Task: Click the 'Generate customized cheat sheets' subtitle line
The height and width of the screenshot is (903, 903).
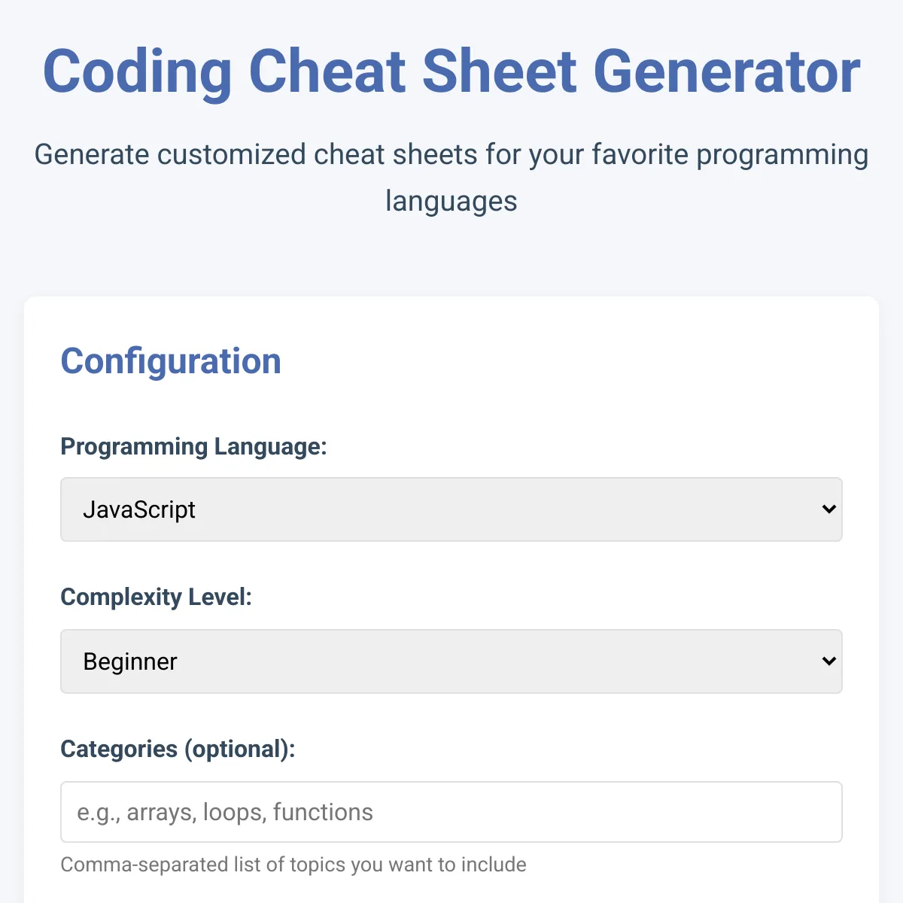Action: pyautogui.click(x=451, y=155)
